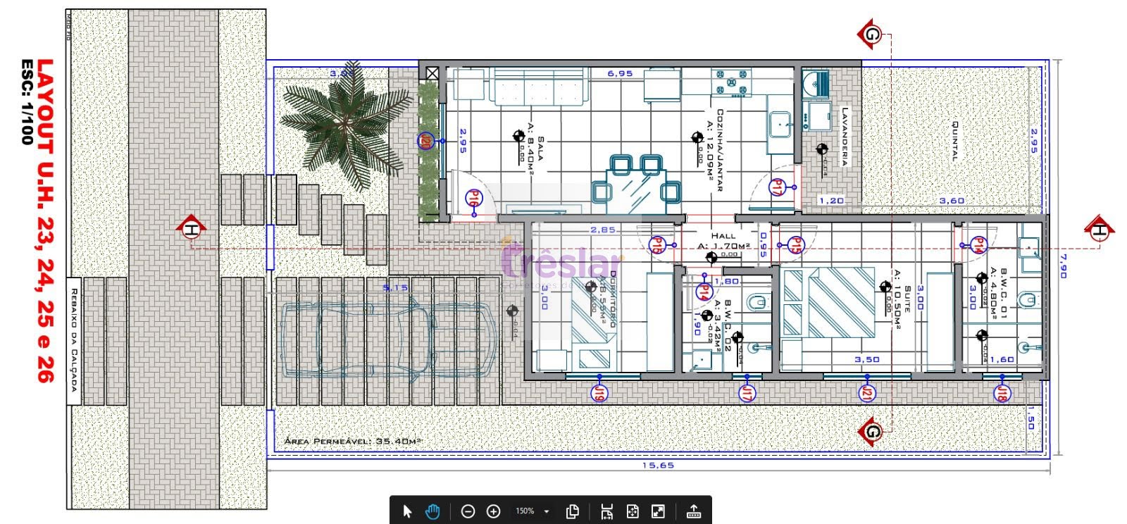
Task: Click the J19 window tag
Action: 599,393
